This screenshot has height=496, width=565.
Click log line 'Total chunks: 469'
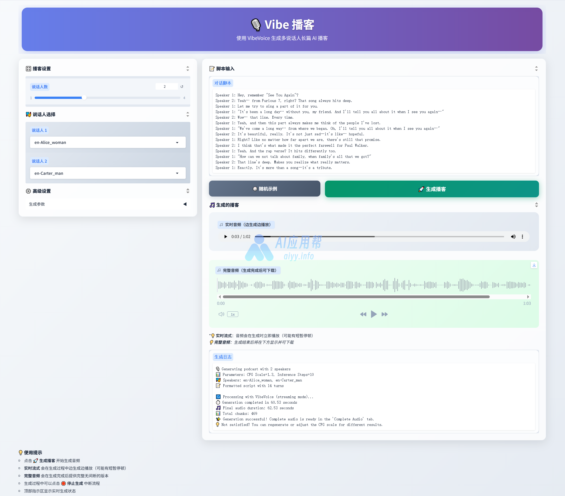pyautogui.click(x=240, y=414)
